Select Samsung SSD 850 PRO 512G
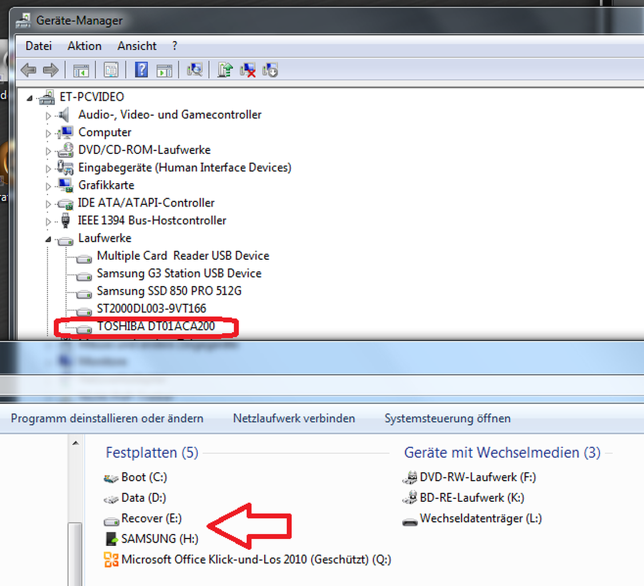Image resolution: width=644 pixels, height=586 pixels. point(169,291)
